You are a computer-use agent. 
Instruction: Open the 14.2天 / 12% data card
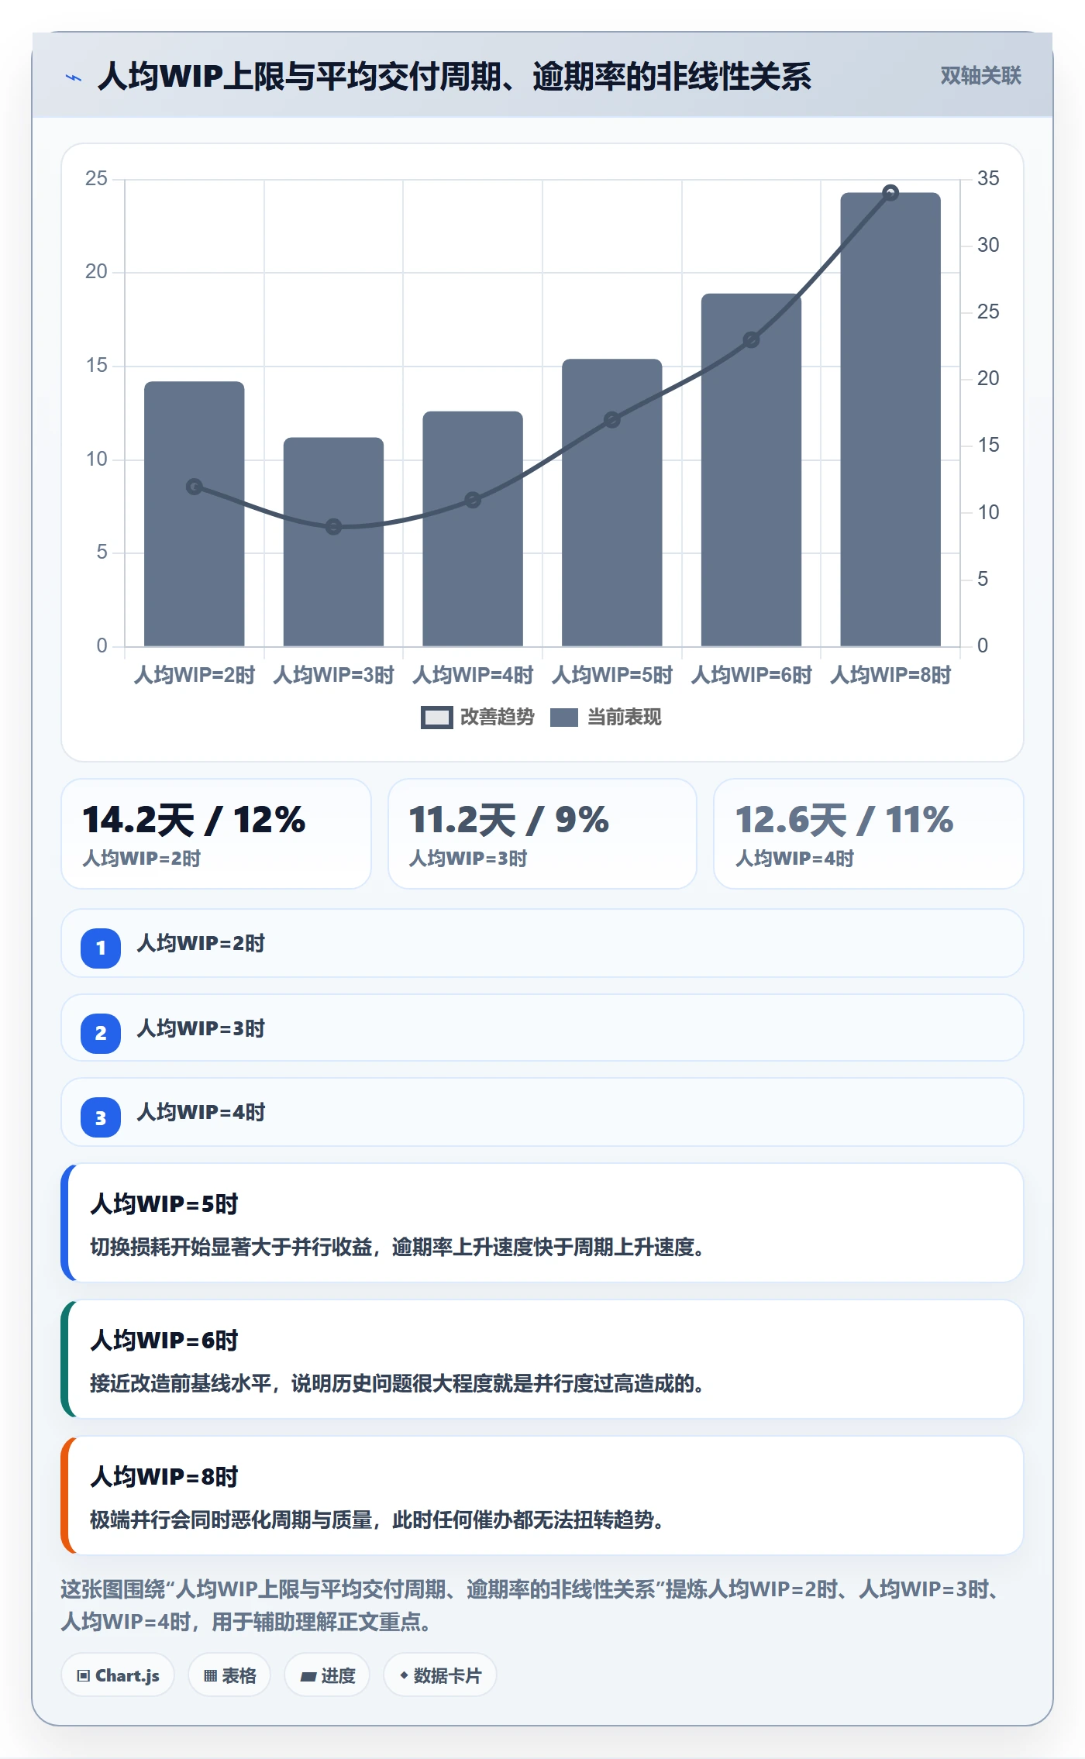(x=216, y=834)
